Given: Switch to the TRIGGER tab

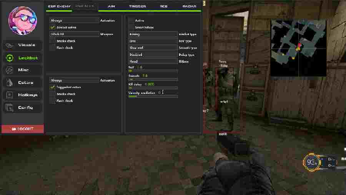Looking at the screenshot, I should [x=137, y=7].
